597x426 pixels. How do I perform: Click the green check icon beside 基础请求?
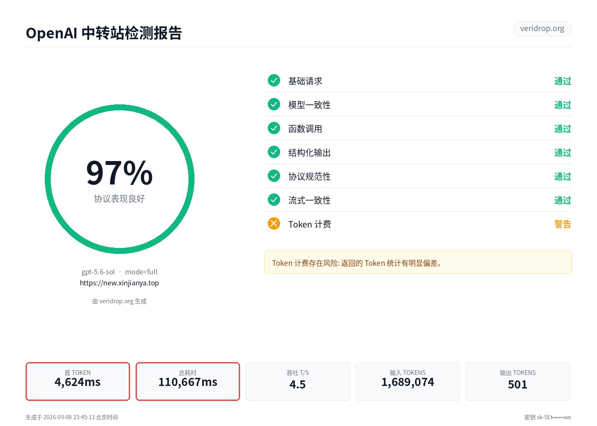pyautogui.click(x=274, y=81)
